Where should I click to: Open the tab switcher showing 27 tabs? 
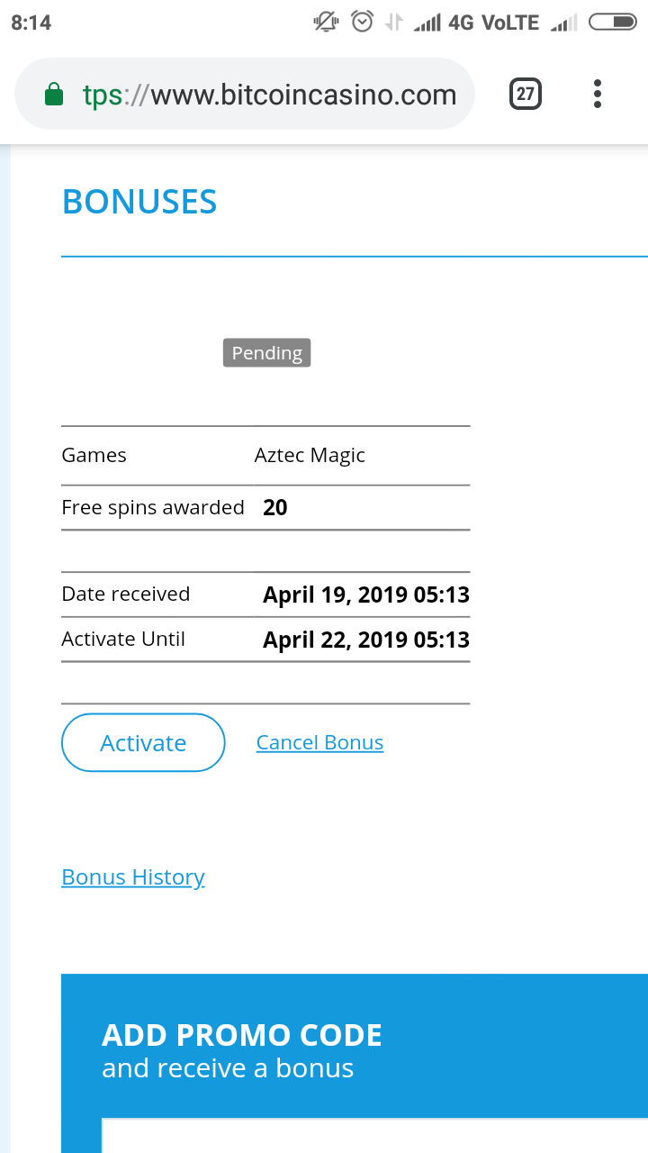pyautogui.click(x=526, y=95)
